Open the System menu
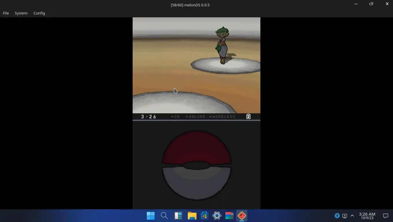This screenshot has width=393, height=222. pos(21,13)
